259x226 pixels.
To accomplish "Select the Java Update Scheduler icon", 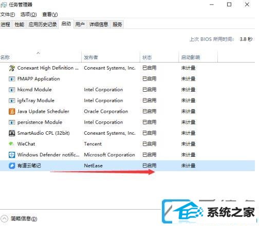I will click(12, 111).
